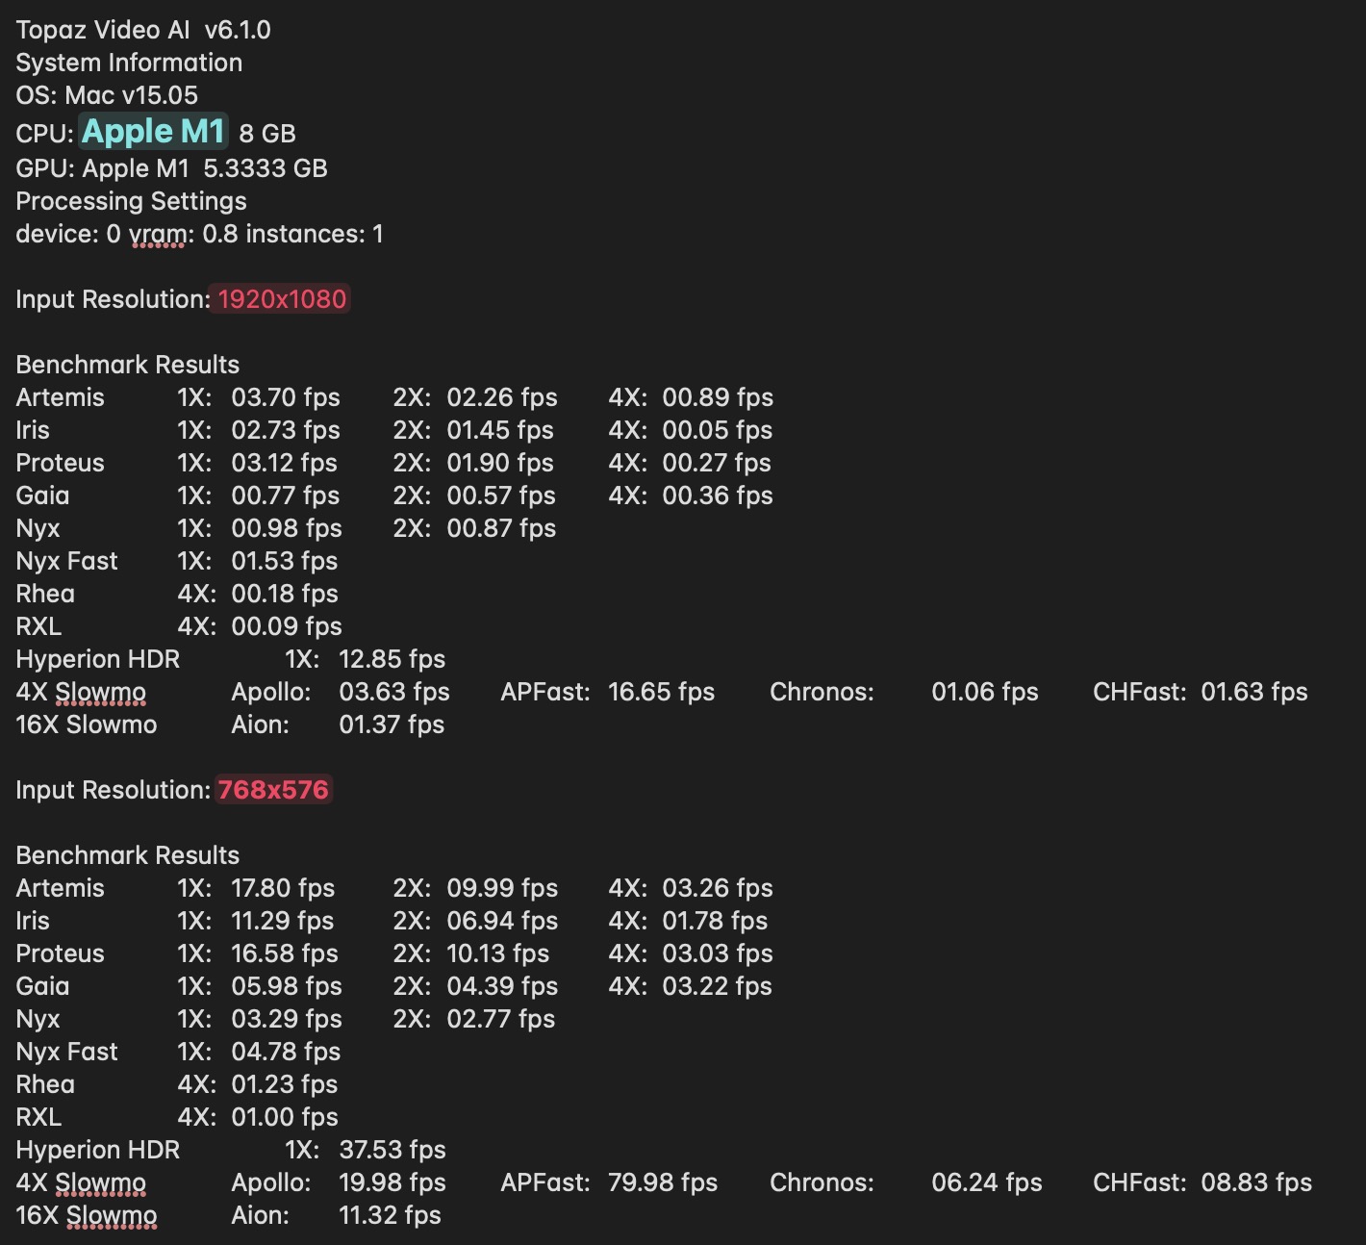
Task: Click the Apollo value "19.98 fps"
Action: point(392,1182)
